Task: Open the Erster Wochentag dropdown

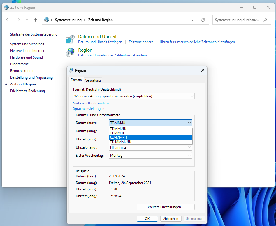Action: (150, 156)
